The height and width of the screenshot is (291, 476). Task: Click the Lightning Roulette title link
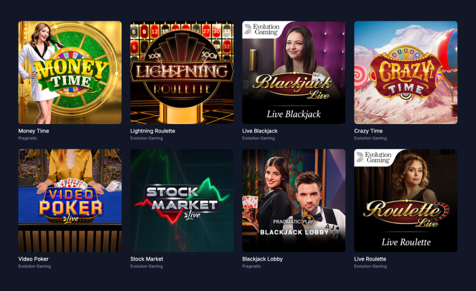[x=153, y=131]
